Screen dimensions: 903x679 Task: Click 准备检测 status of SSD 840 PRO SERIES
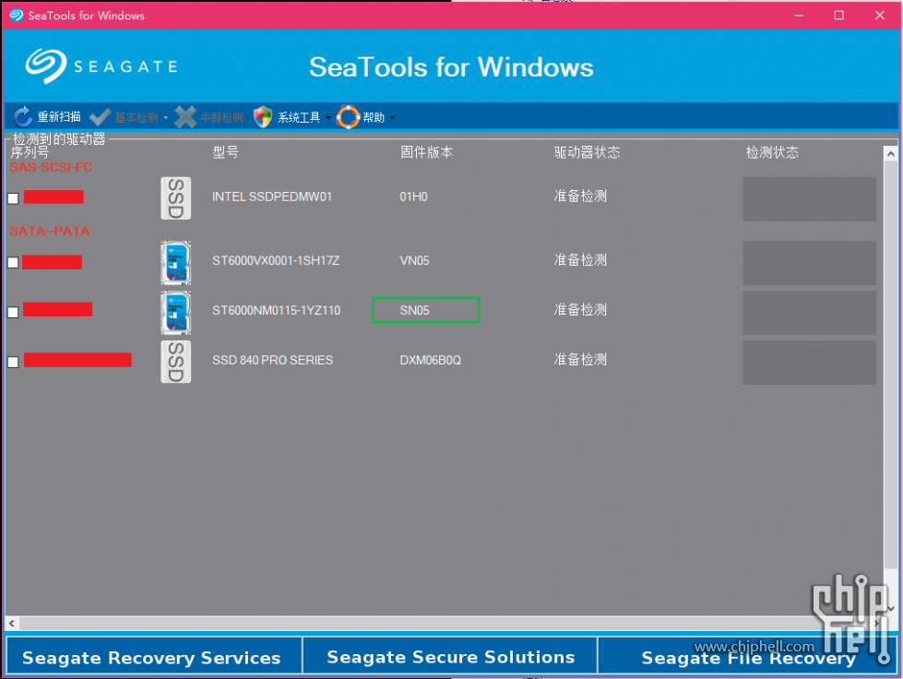[580, 360]
